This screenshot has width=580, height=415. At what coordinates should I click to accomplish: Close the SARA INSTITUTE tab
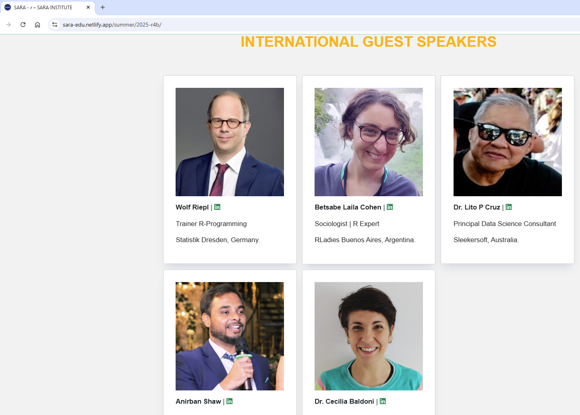click(88, 7)
